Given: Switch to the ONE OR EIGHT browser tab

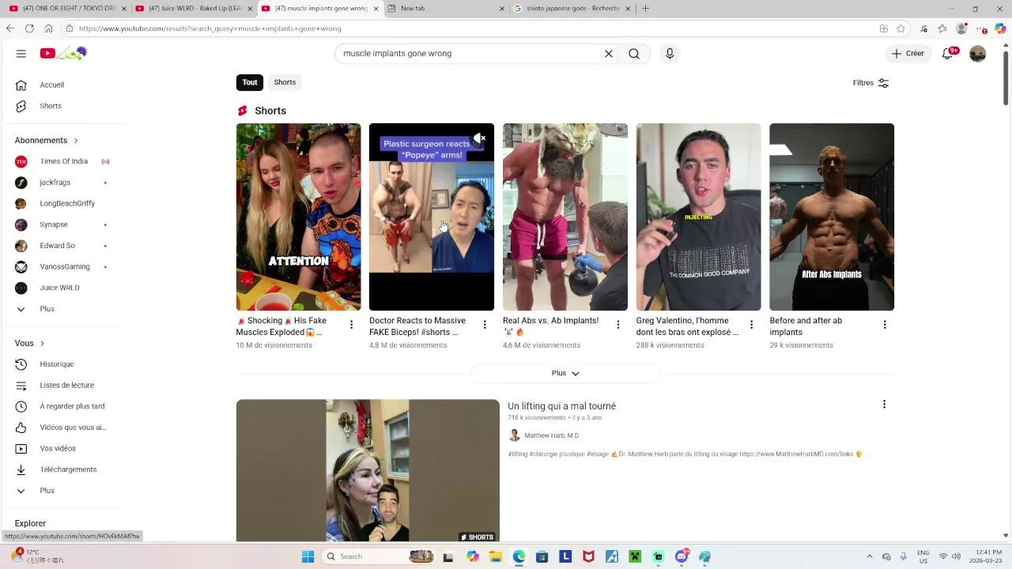Looking at the screenshot, I should click(x=67, y=9).
